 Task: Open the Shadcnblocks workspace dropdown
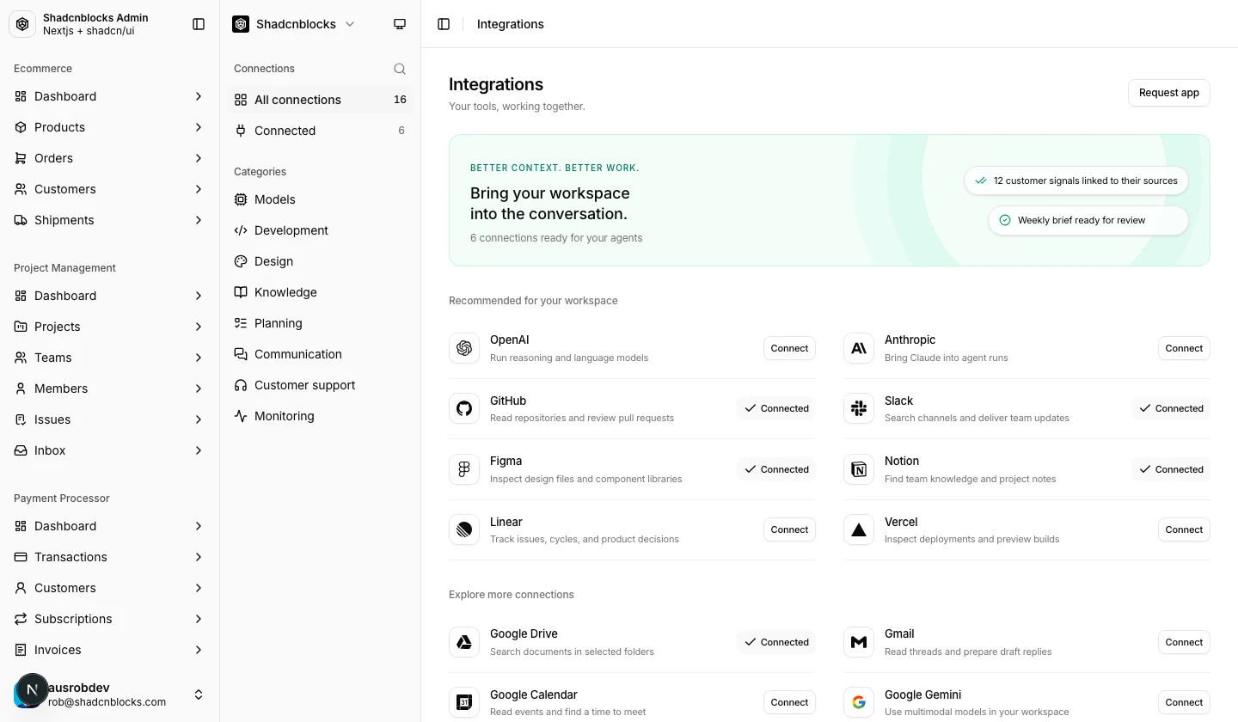294,24
